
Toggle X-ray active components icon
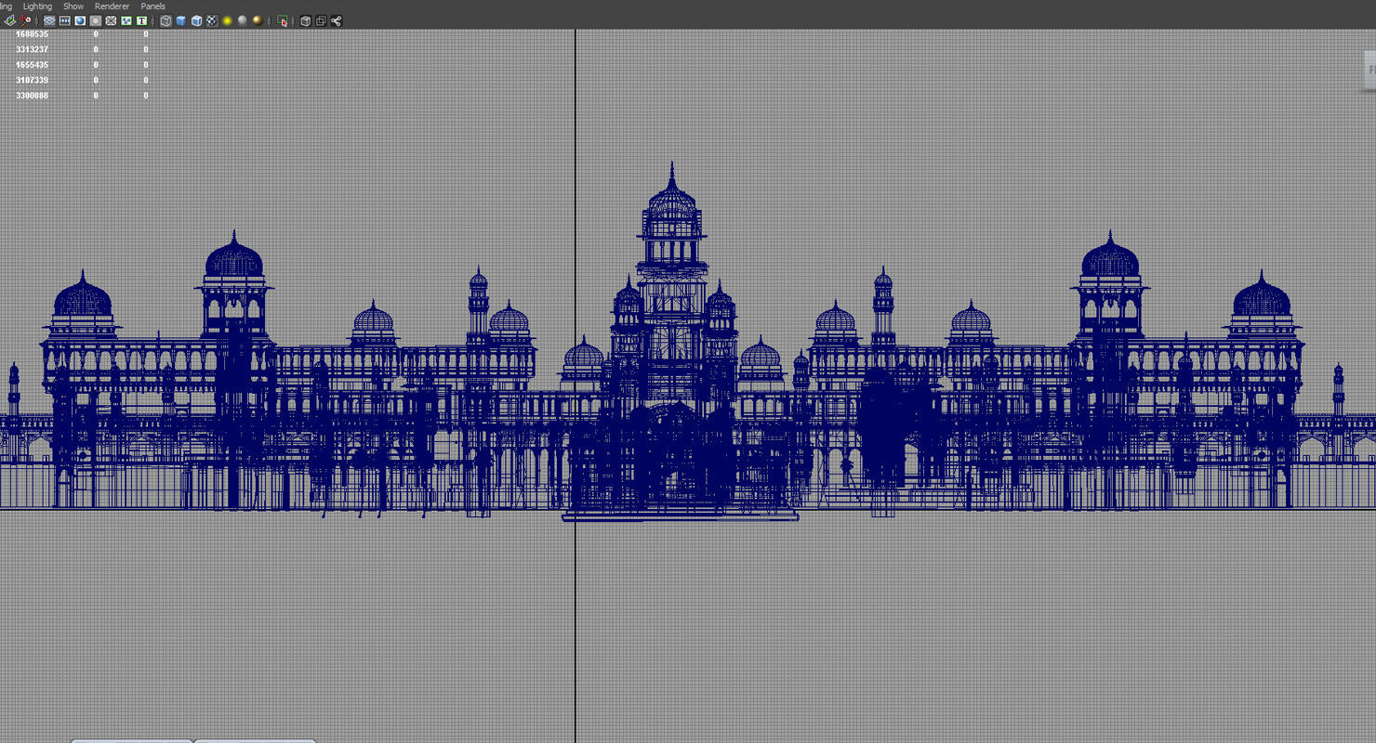tap(321, 20)
